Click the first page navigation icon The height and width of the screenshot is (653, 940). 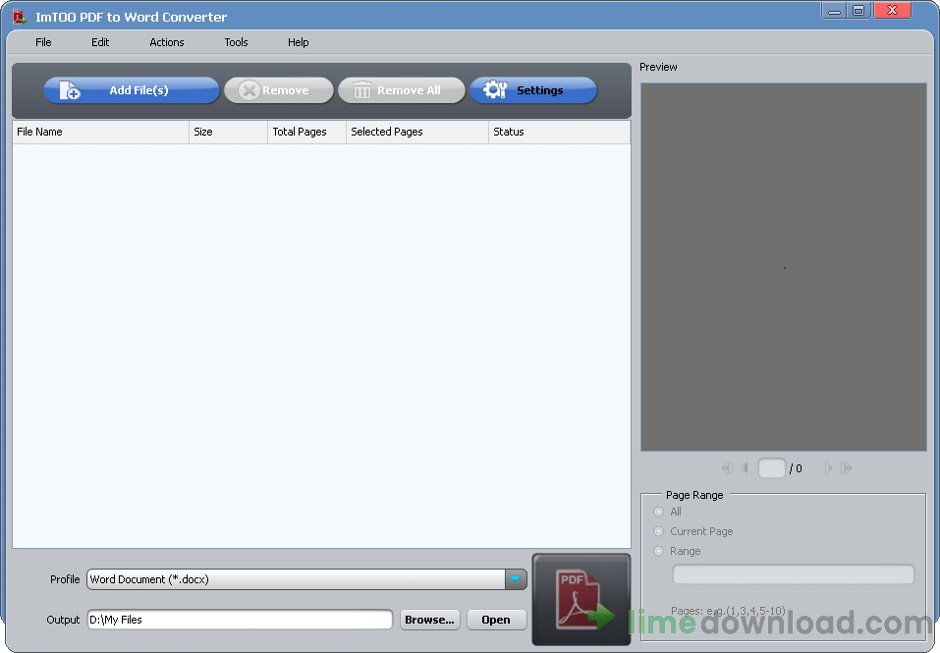tap(727, 468)
